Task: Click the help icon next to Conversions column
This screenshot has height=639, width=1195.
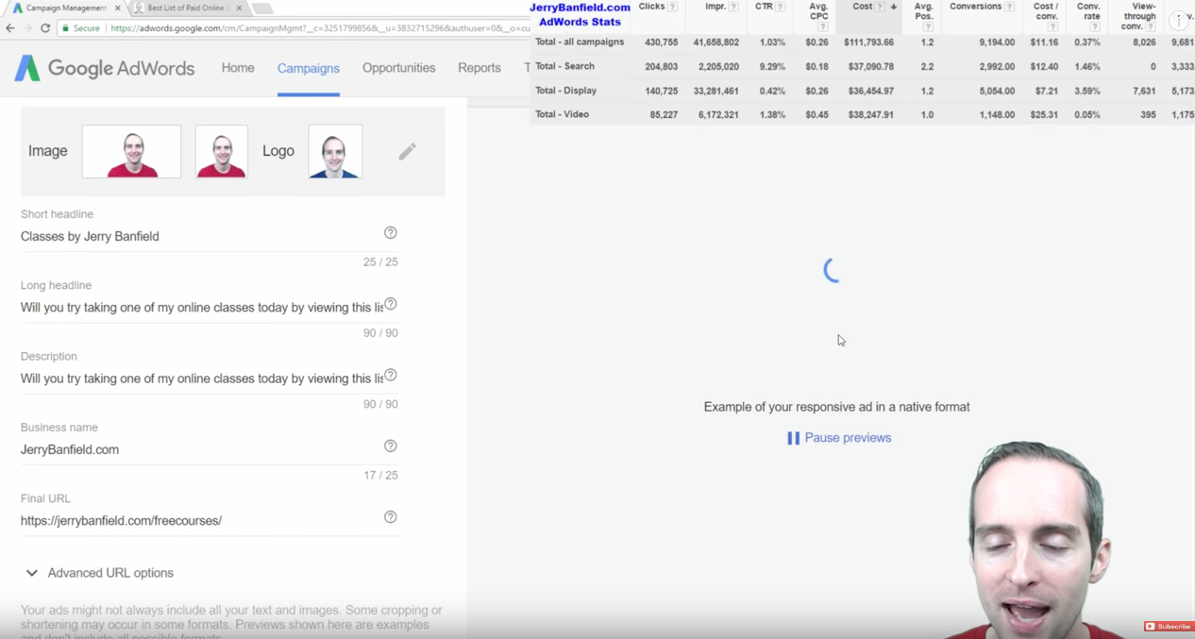Action: tap(1009, 8)
